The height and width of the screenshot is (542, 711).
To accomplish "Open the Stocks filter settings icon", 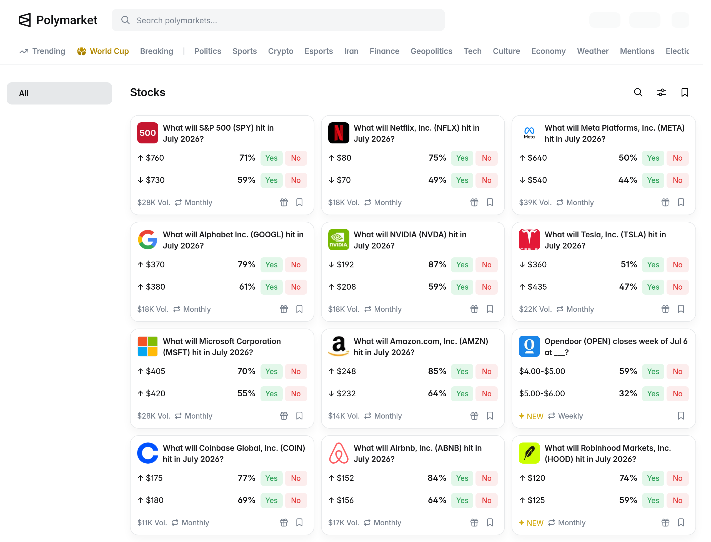I will coord(661,93).
